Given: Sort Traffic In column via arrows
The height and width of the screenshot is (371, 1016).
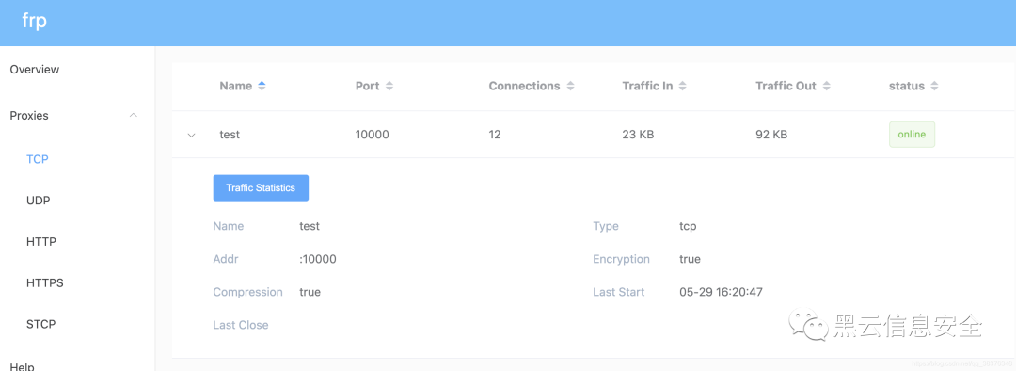Looking at the screenshot, I should (683, 86).
